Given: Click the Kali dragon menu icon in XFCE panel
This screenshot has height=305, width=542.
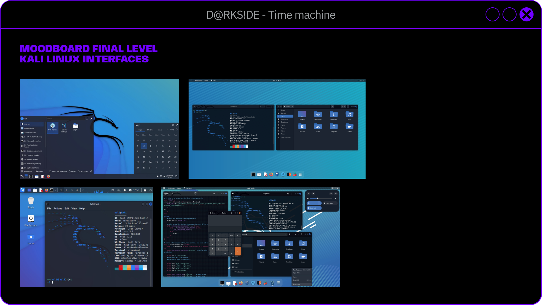Looking at the screenshot, I should click(x=22, y=190).
